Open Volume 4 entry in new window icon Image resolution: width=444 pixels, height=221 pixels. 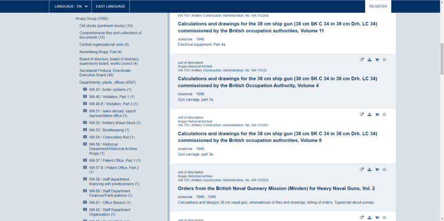[x=361, y=60]
